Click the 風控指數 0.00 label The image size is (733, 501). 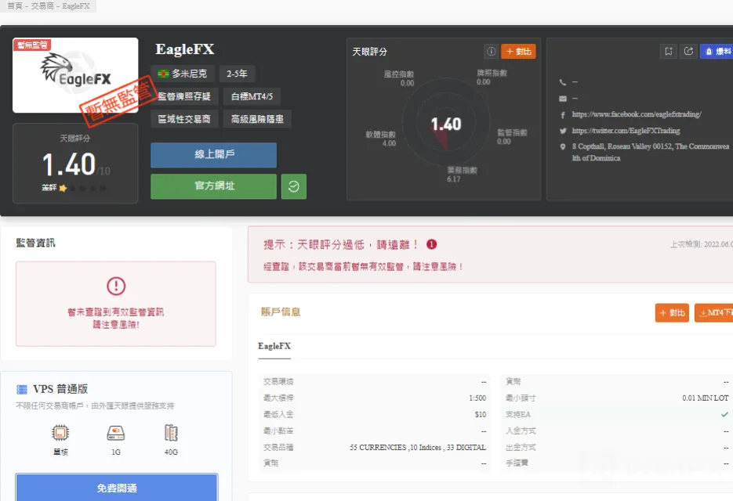399,78
